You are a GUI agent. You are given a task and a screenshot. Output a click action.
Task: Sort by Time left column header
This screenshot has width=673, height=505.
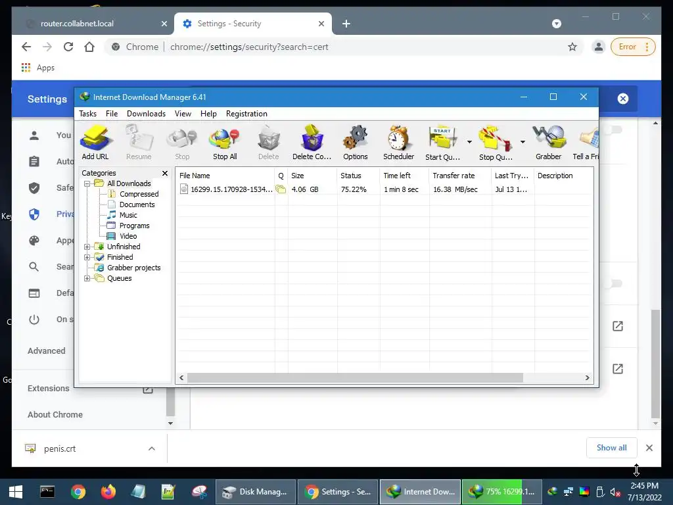(404, 176)
